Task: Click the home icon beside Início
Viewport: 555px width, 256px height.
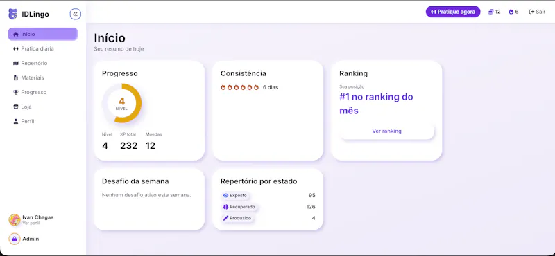Action: click(x=15, y=35)
